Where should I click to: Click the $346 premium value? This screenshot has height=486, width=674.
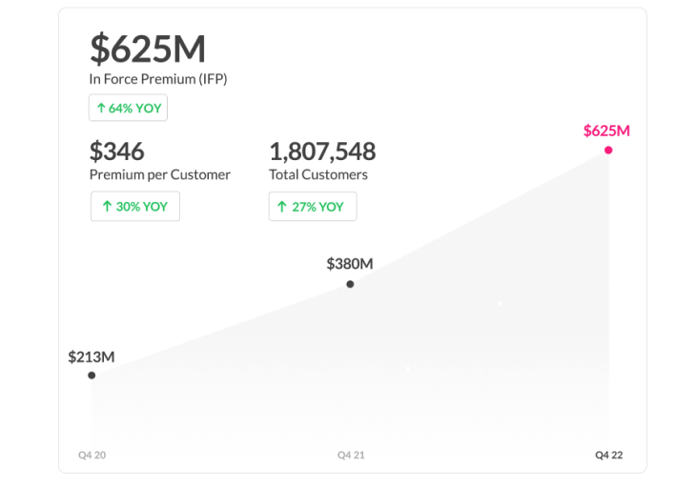point(116,152)
